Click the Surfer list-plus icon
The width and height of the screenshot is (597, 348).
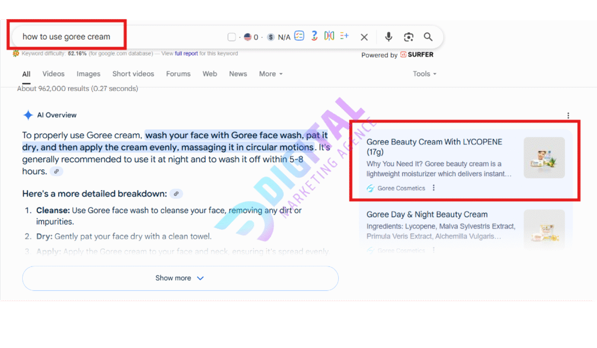point(344,36)
